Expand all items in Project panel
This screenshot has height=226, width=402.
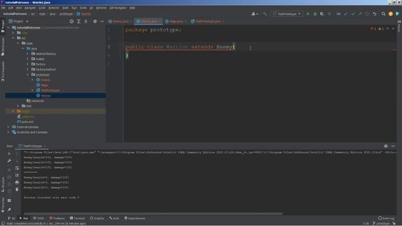click(79, 21)
